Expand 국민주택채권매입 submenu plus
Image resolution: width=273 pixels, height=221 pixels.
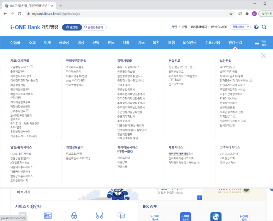click(191, 153)
